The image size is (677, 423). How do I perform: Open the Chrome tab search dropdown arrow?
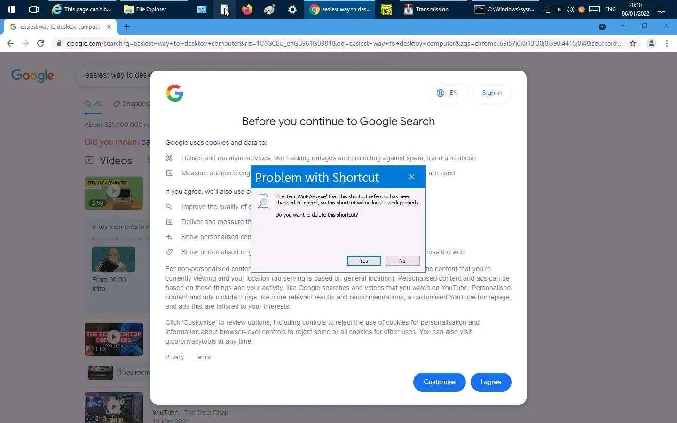click(x=602, y=27)
